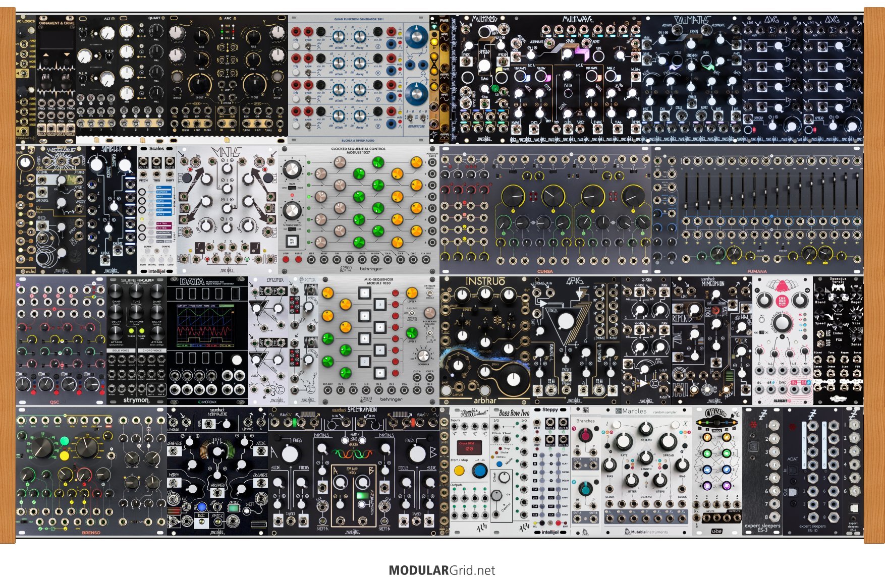The width and height of the screenshot is (885, 581).
Task: Click the strymon logo on Super Kar+
Action: (136, 400)
